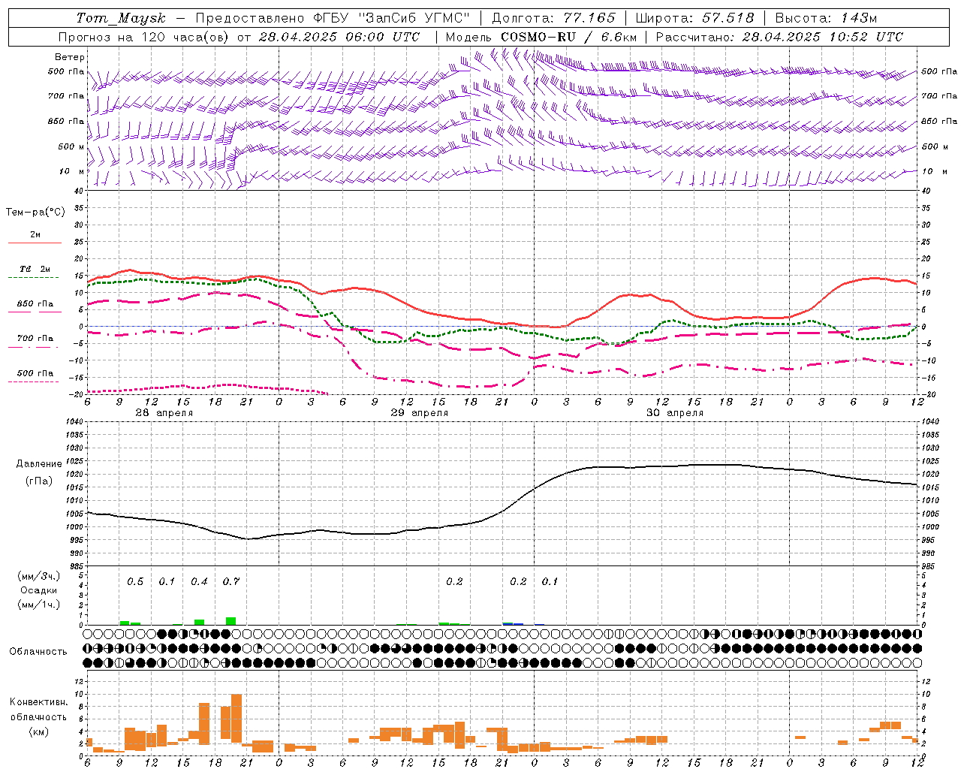This screenshot has height=769, width=961.
Task: Click the 'Конвективн.' convective cloud label
Action: pos(38,702)
